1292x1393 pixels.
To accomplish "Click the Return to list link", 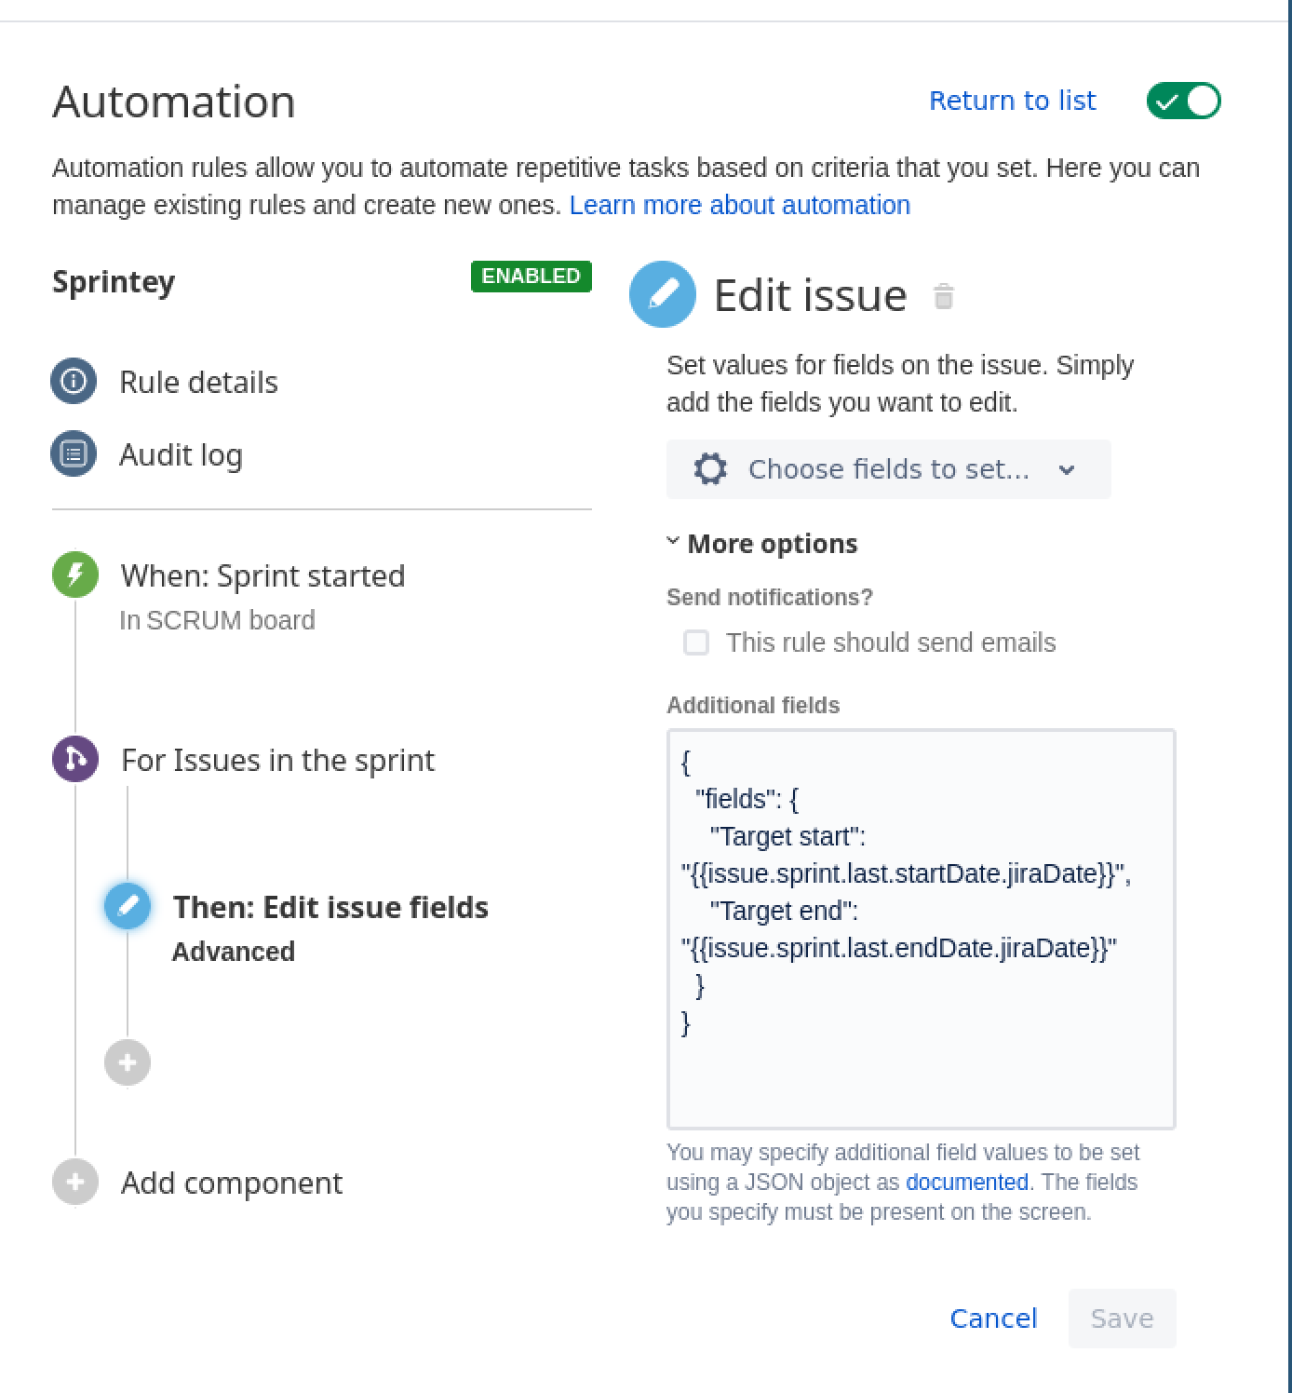I will pyautogui.click(x=1012, y=101).
